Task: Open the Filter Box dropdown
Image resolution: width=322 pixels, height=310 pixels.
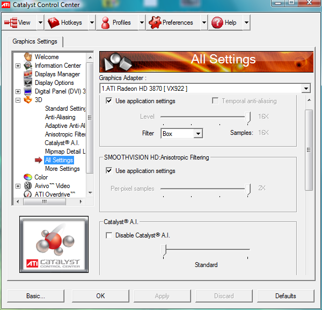Action: pos(198,134)
